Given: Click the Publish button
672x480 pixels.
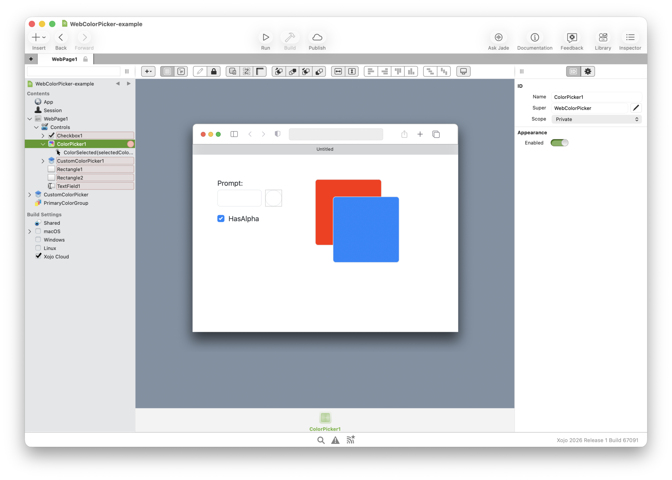Looking at the screenshot, I should 317,37.
